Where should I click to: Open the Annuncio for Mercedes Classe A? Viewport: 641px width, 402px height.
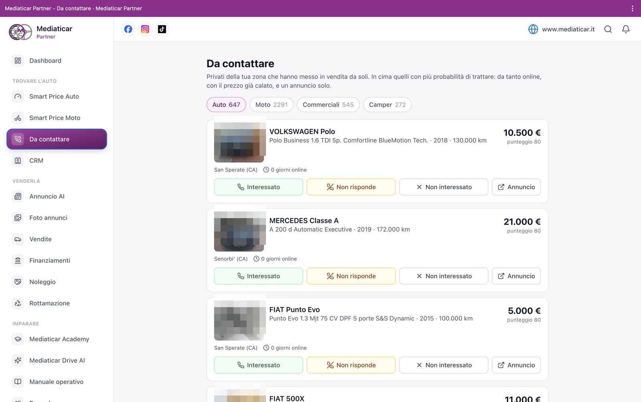coord(516,276)
